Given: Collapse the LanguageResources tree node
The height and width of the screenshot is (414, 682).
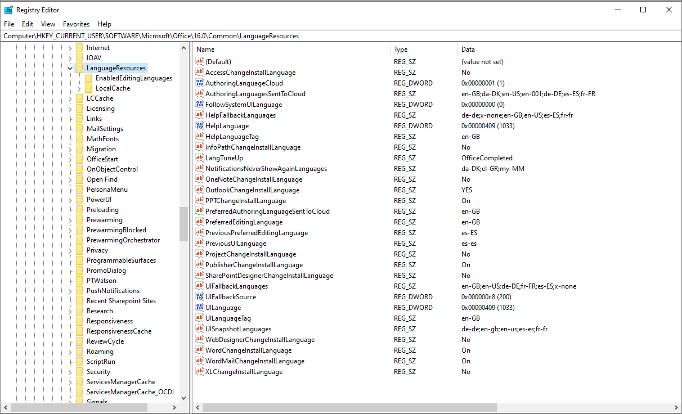Looking at the screenshot, I should pyautogui.click(x=70, y=68).
